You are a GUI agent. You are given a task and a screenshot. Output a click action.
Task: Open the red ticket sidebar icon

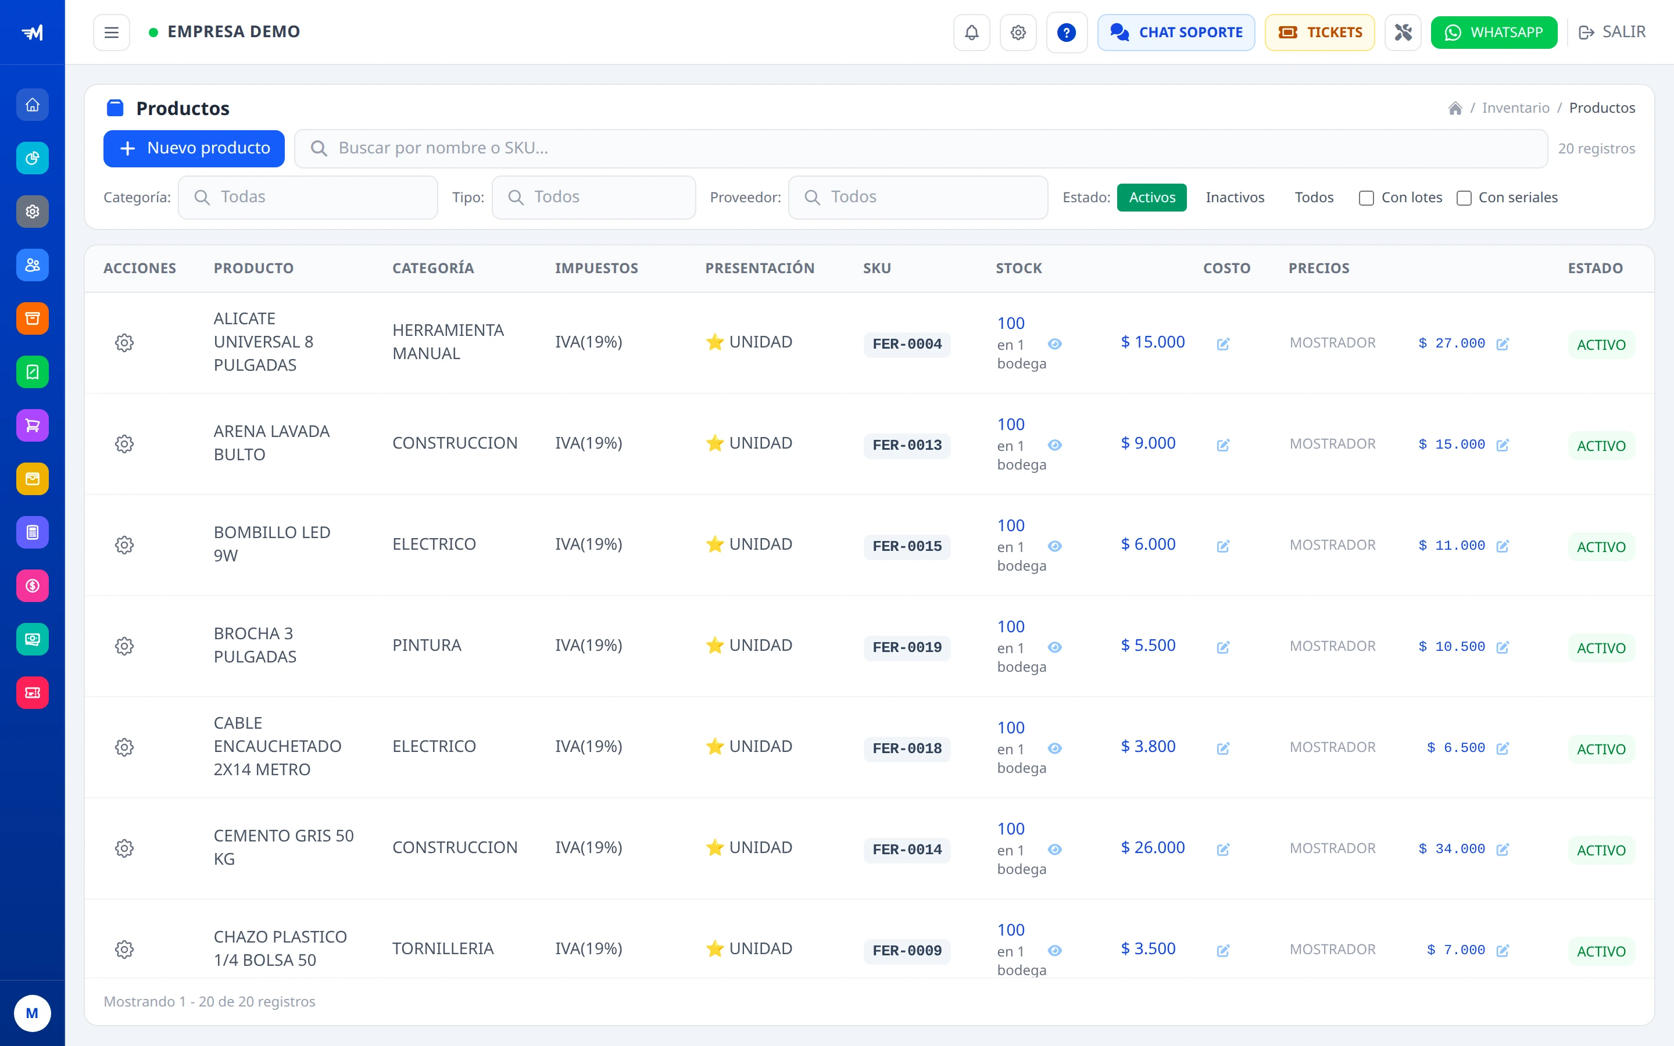point(33,693)
